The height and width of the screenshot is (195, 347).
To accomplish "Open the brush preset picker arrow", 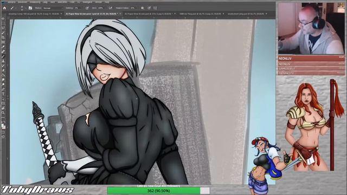I will [x=25, y=8].
